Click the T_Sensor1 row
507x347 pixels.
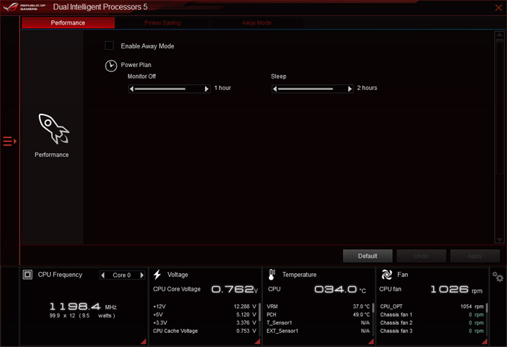click(318, 323)
